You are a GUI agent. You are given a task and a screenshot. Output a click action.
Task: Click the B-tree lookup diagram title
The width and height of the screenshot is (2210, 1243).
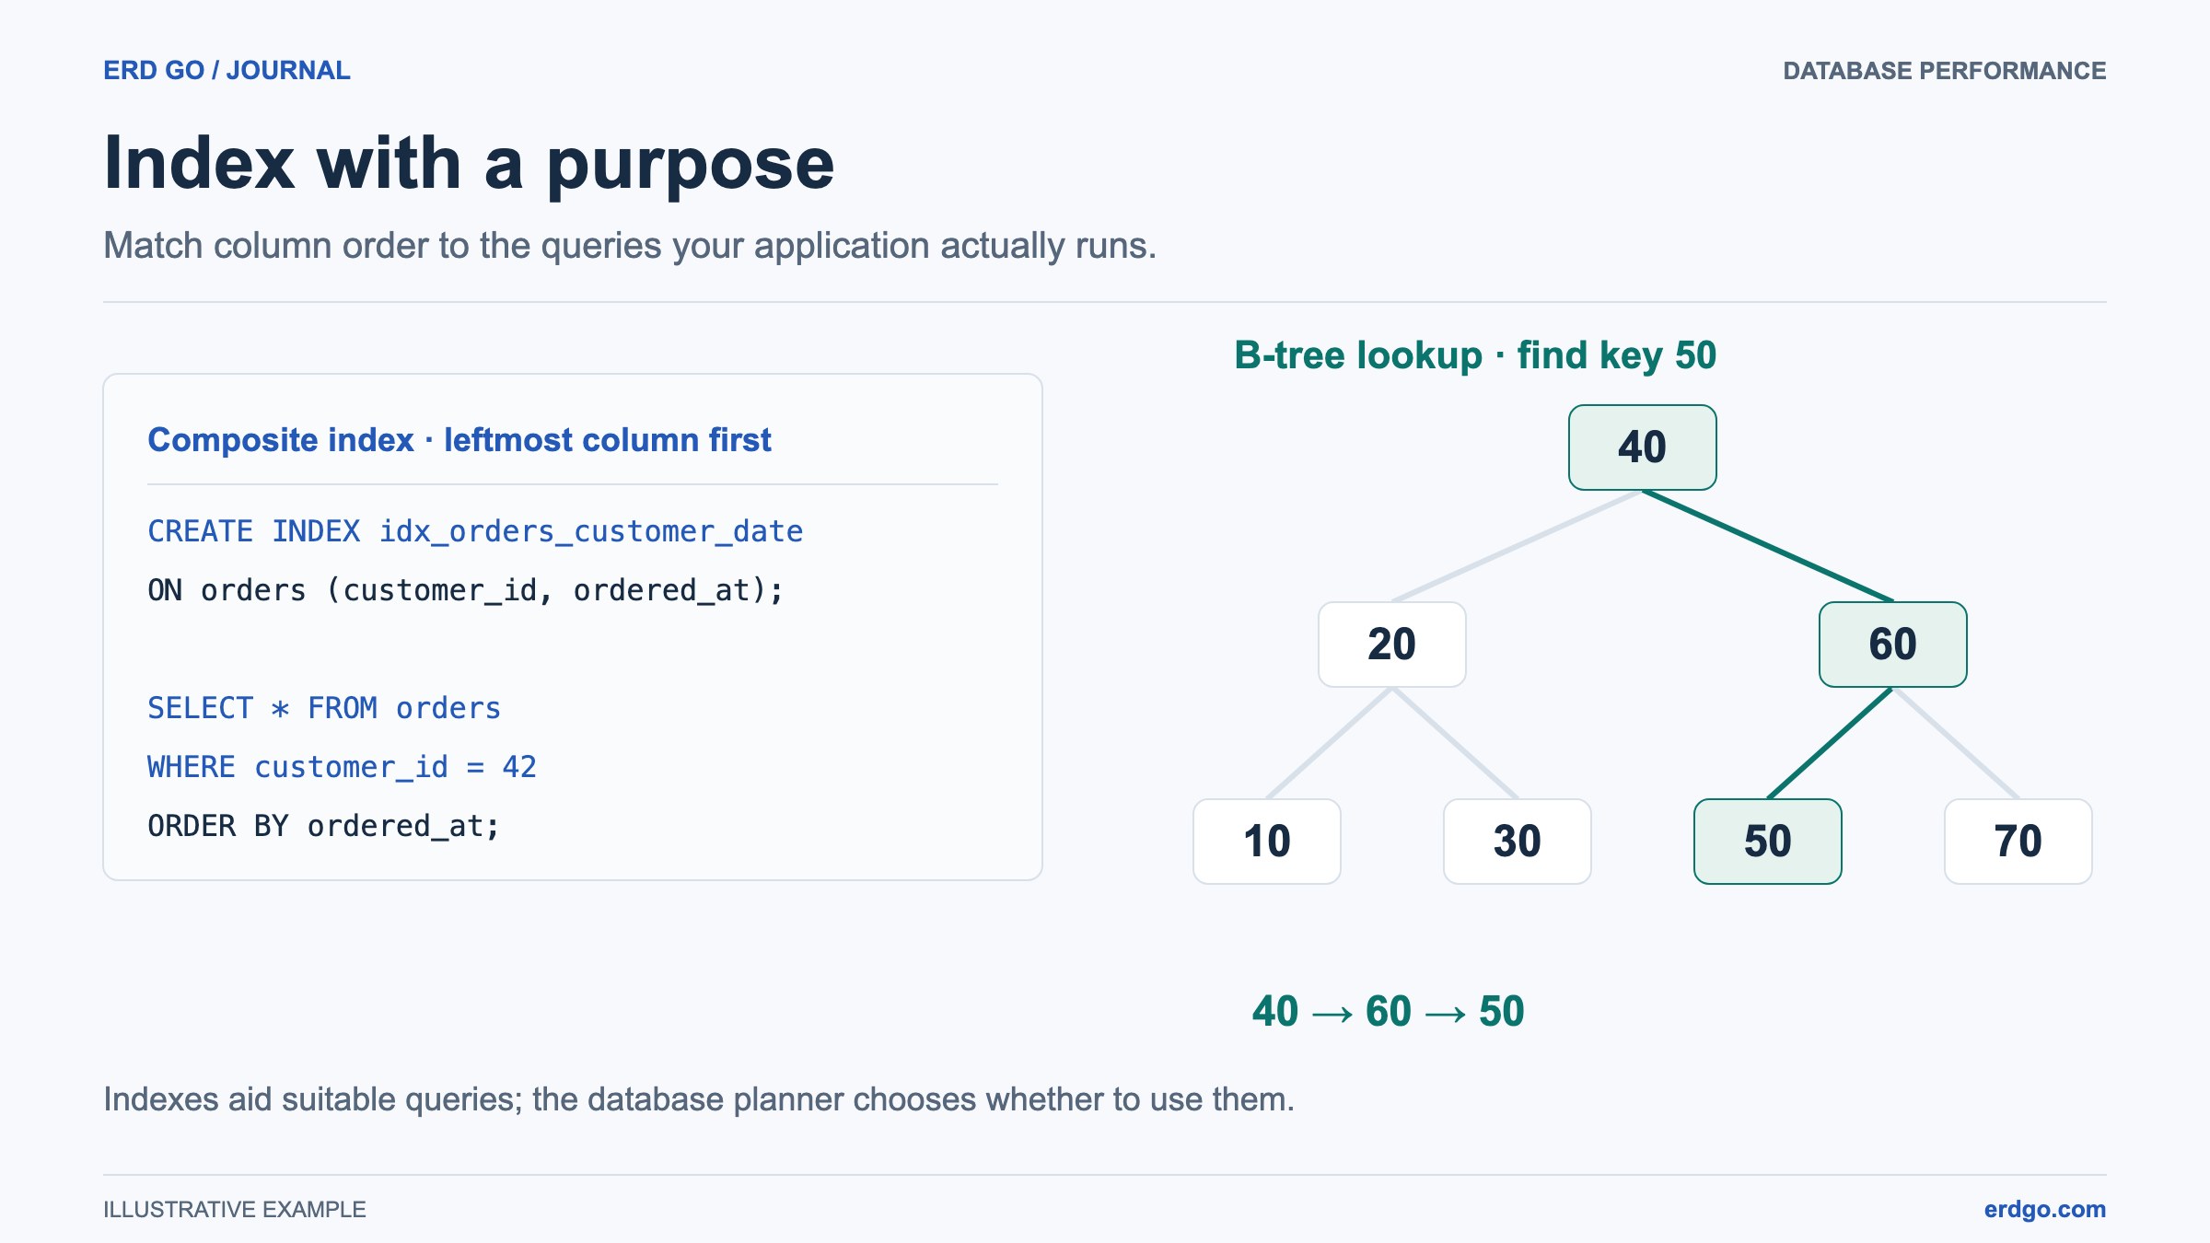click(x=1475, y=355)
